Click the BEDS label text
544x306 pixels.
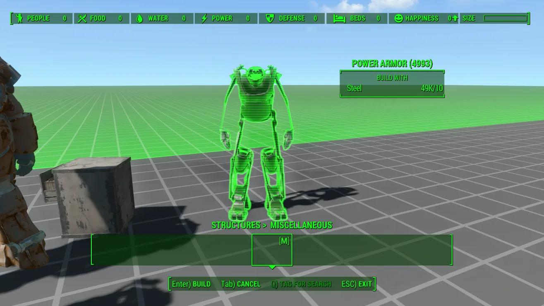tap(357, 18)
